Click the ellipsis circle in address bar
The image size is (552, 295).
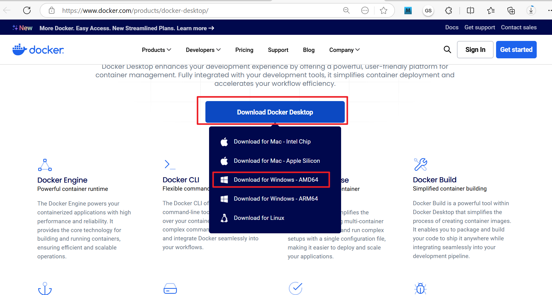click(x=365, y=11)
